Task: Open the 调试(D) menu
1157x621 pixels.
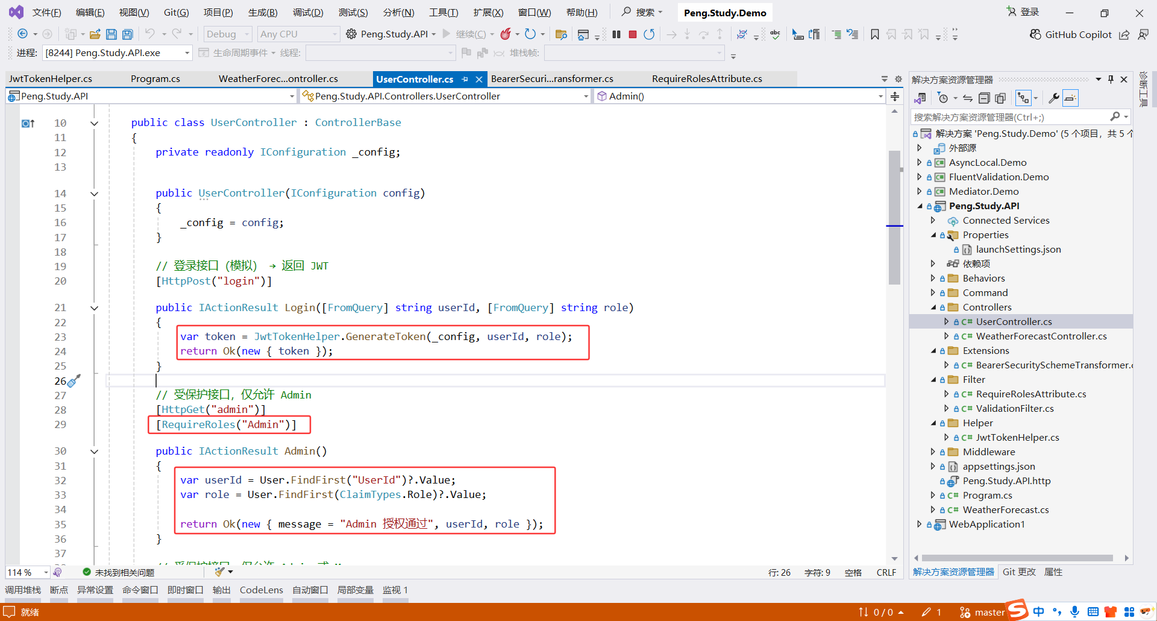Action: 308,13
